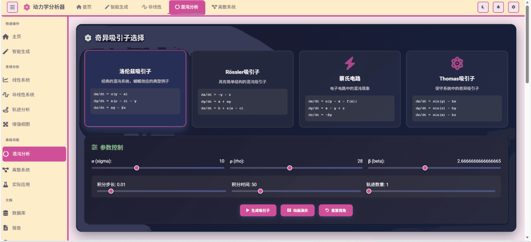531x242 pixels.
Task: Go to 首页 tab
Action: [84, 7]
